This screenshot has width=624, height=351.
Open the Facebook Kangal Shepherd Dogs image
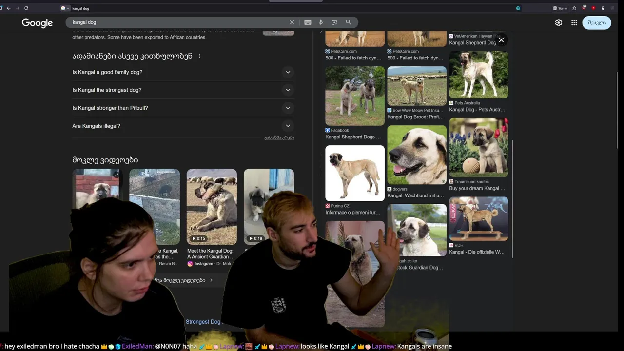(355, 96)
